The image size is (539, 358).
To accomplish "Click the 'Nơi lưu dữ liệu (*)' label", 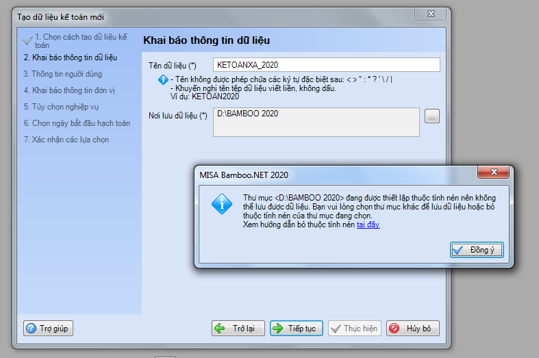I will click(178, 116).
